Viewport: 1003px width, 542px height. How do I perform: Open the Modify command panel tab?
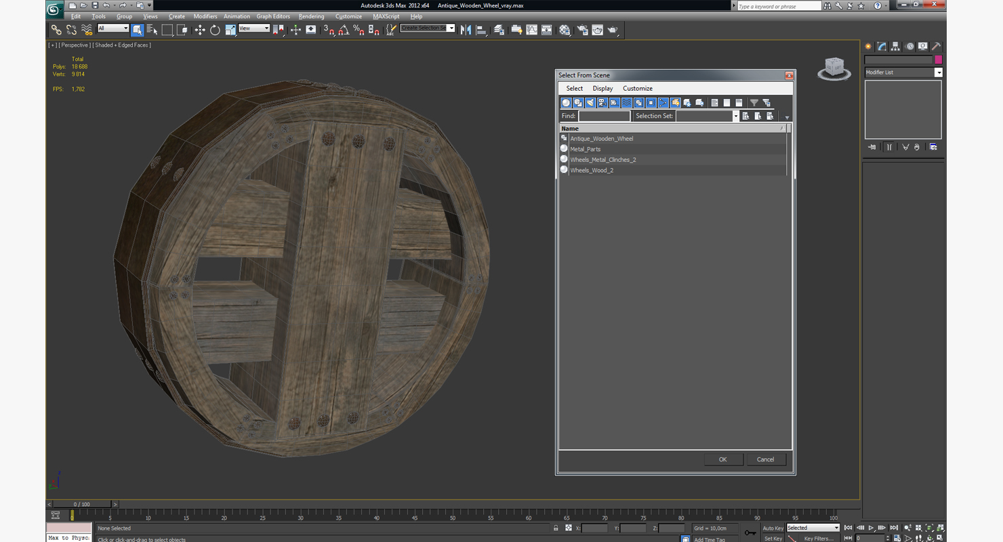pyautogui.click(x=882, y=47)
